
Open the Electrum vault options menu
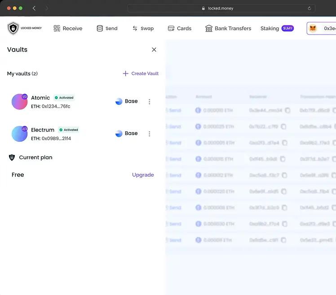pos(149,134)
